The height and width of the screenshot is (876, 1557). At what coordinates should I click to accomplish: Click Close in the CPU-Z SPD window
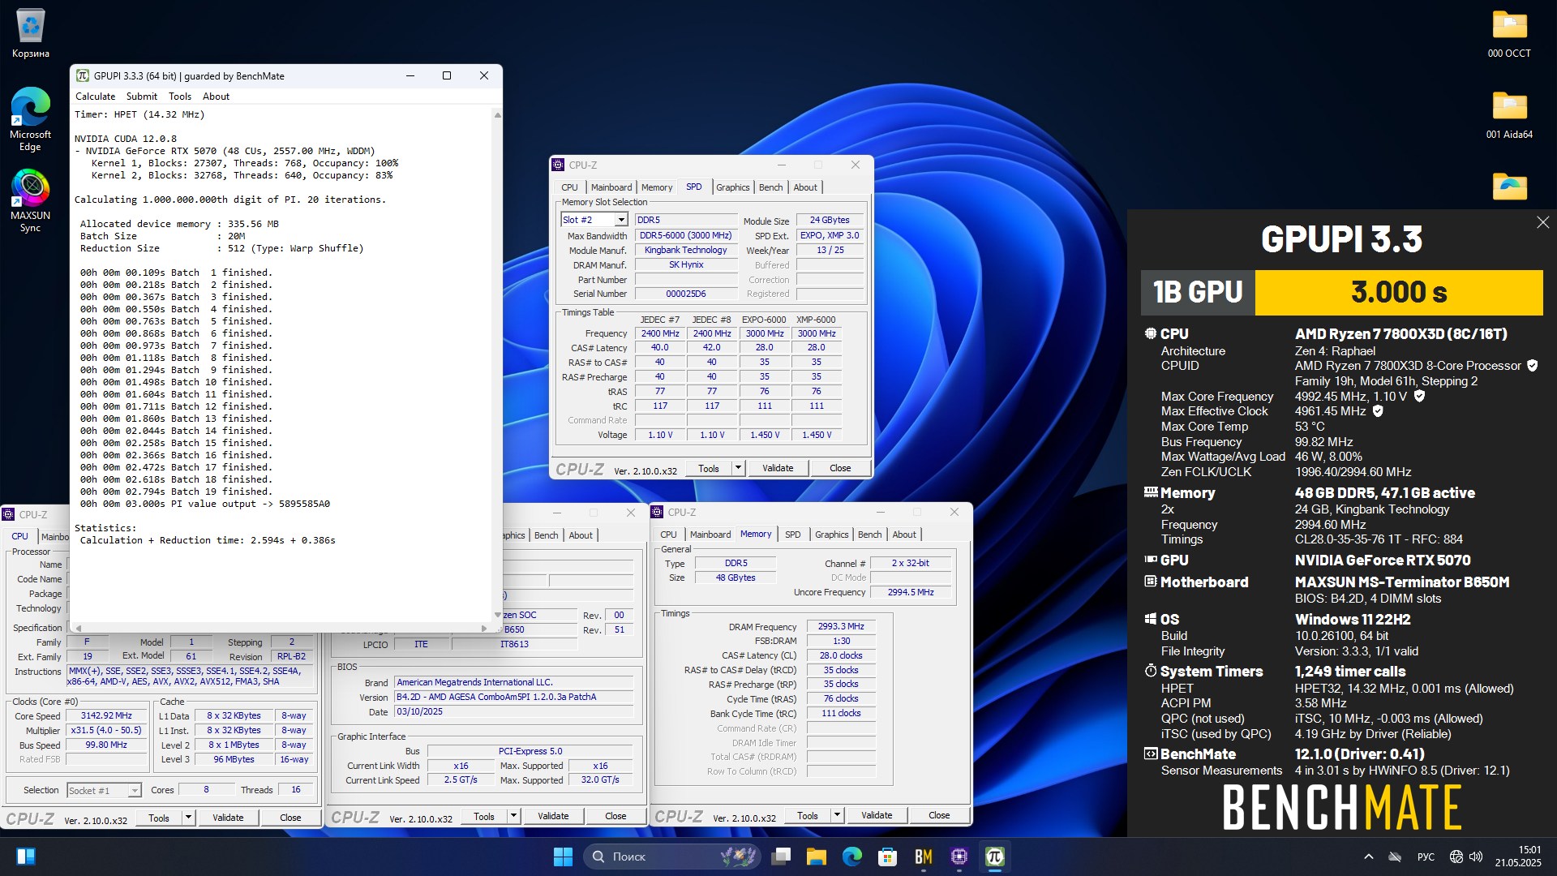click(840, 468)
